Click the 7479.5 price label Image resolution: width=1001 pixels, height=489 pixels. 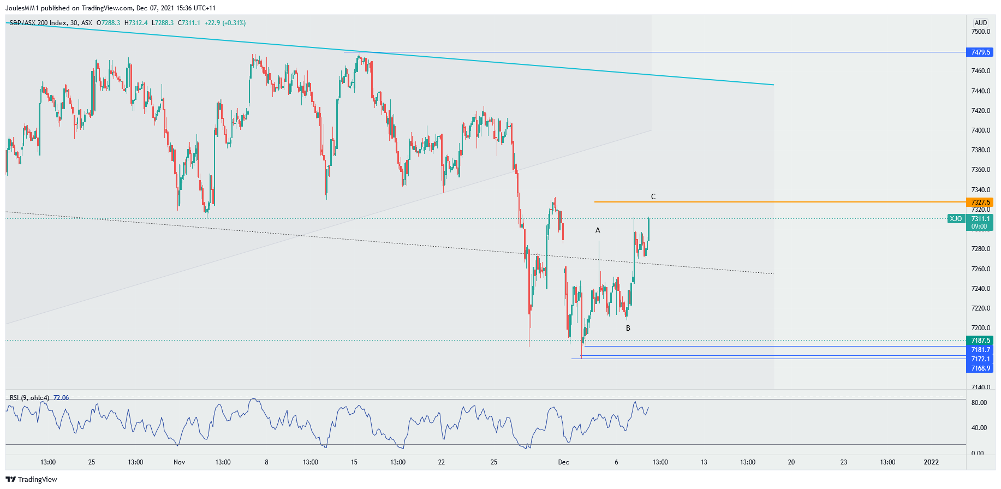[980, 52]
